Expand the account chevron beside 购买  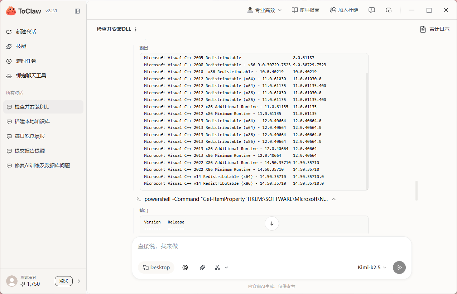click(x=79, y=281)
